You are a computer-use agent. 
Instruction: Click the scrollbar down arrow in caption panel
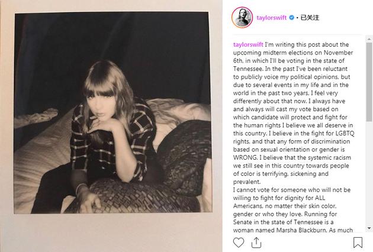tap(369, 228)
